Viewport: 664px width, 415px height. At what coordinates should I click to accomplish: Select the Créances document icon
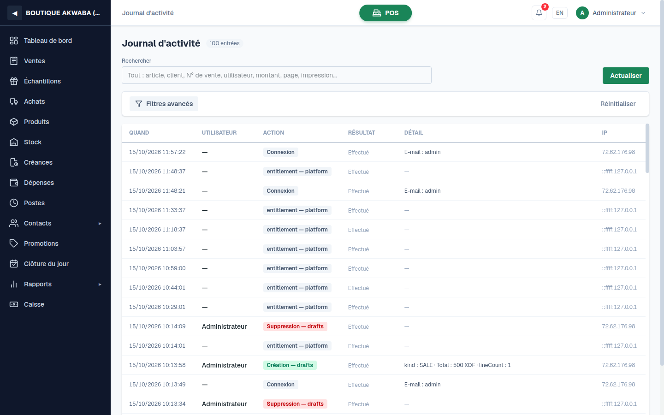tap(14, 162)
